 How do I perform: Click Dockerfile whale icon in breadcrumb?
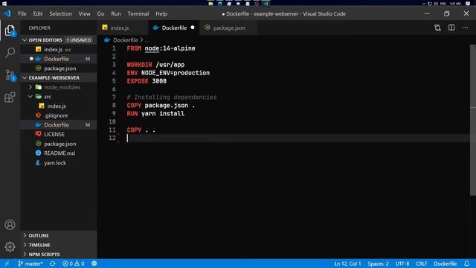click(x=107, y=39)
